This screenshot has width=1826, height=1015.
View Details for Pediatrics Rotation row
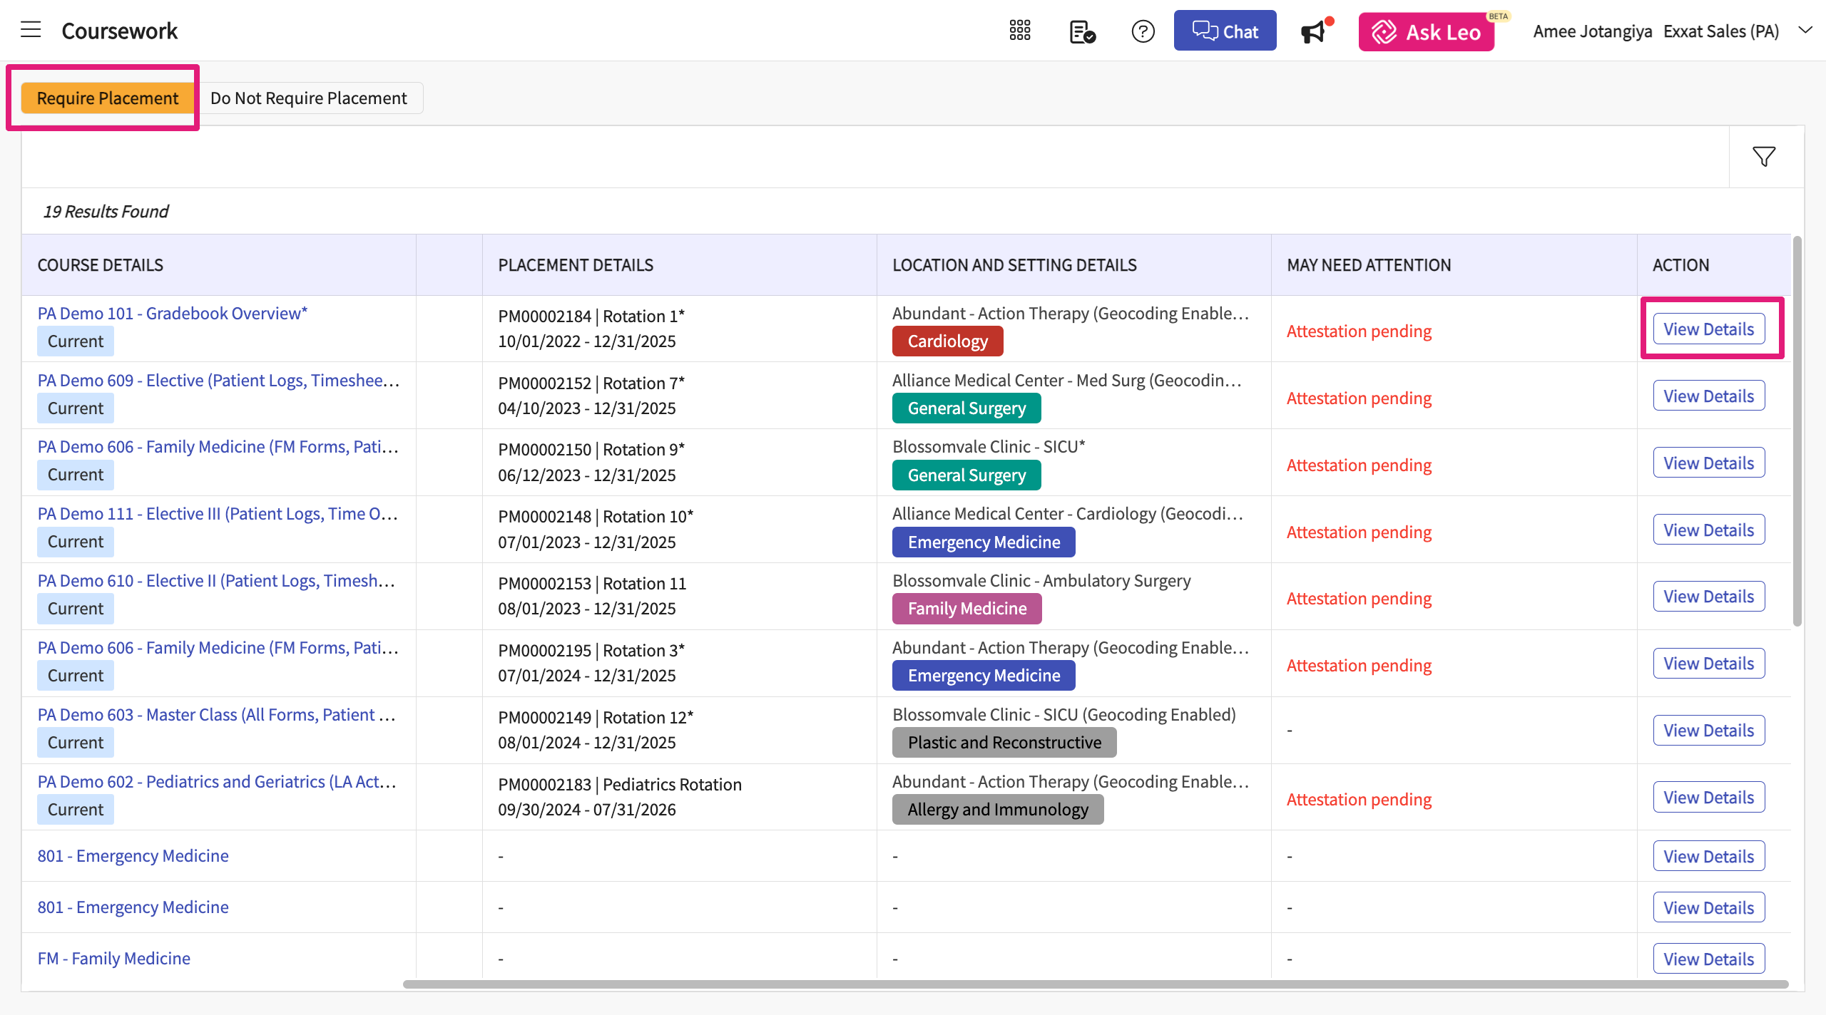coord(1708,798)
